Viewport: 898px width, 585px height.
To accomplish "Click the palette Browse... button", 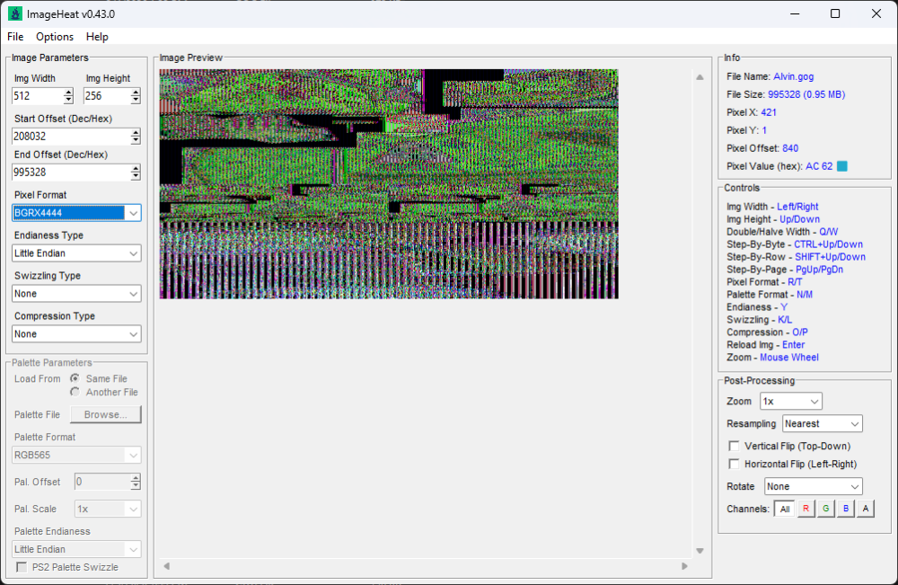I will pyautogui.click(x=105, y=415).
